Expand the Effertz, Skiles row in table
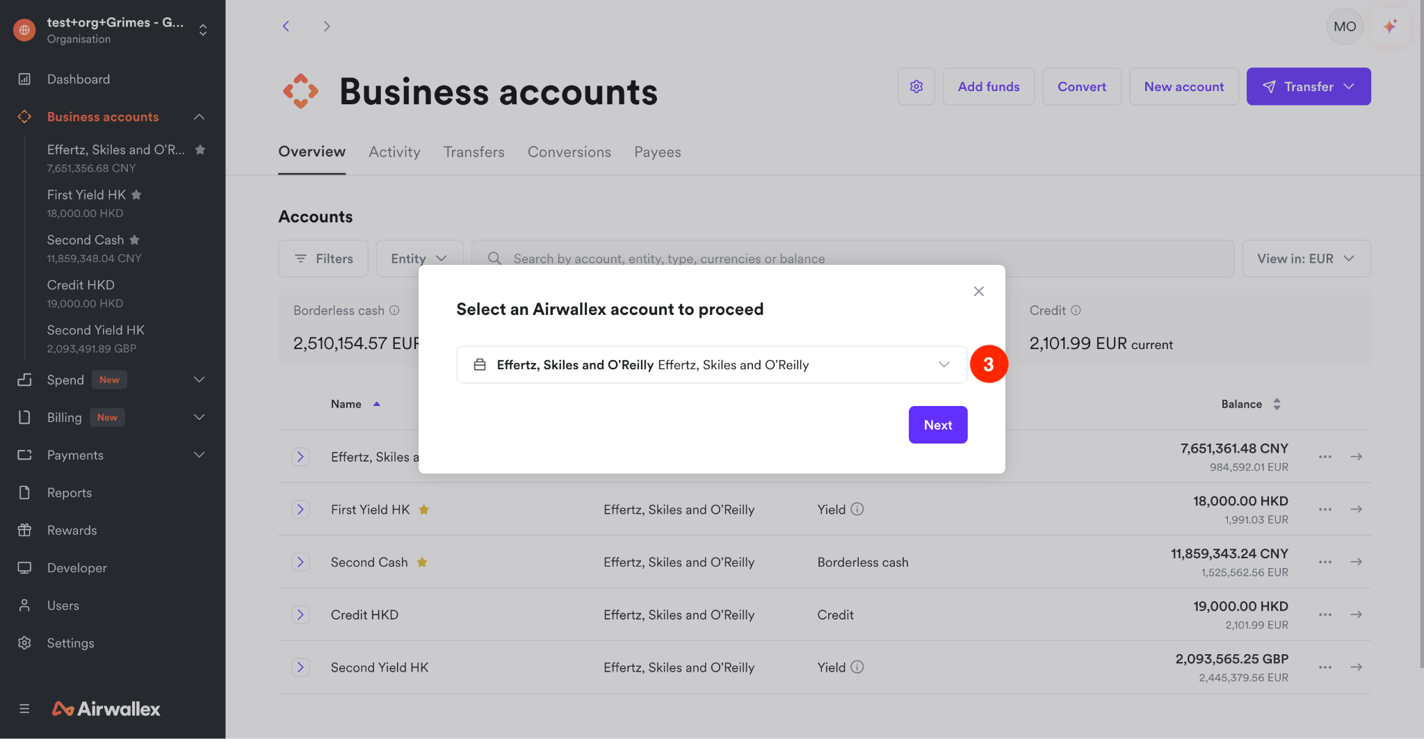 pos(300,456)
